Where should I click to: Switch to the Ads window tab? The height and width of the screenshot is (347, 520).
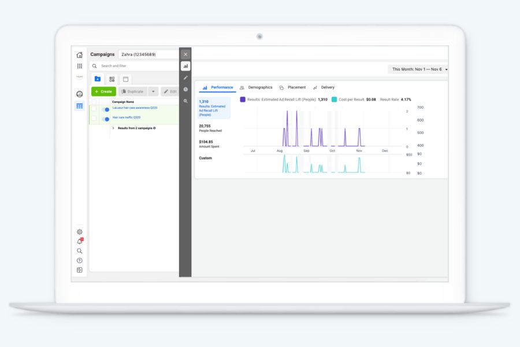pyautogui.click(x=126, y=79)
